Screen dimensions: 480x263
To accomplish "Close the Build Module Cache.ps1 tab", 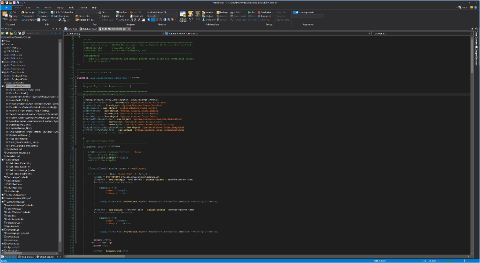I will (129, 29).
